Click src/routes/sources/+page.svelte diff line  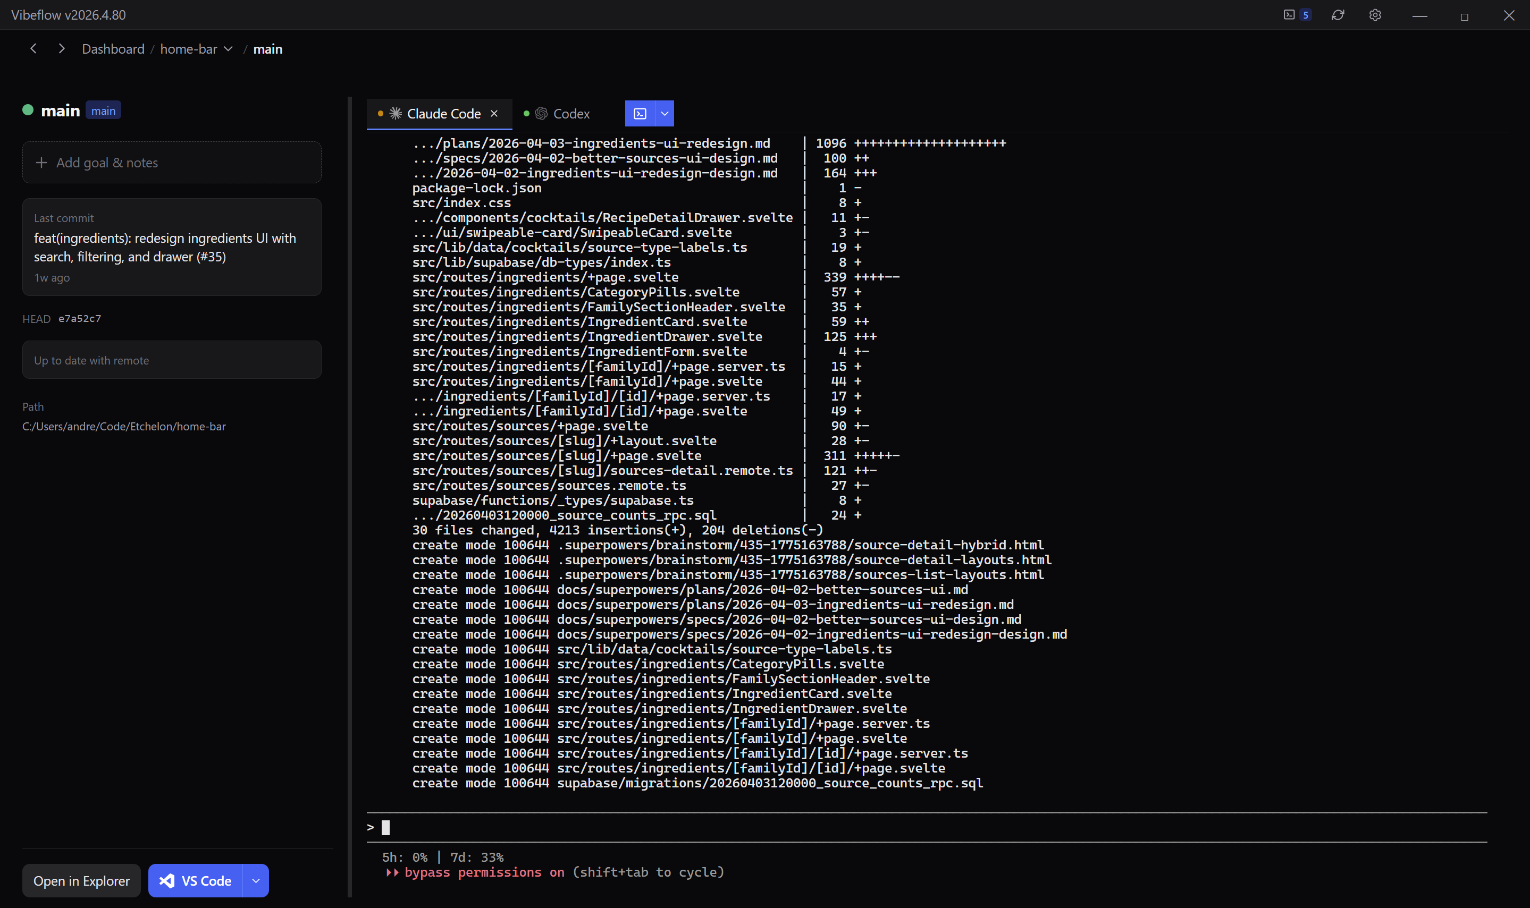641,427
